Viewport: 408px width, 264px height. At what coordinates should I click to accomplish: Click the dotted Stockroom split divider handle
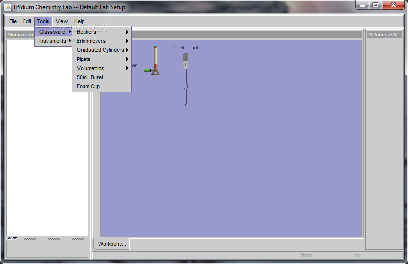coord(53,238)
